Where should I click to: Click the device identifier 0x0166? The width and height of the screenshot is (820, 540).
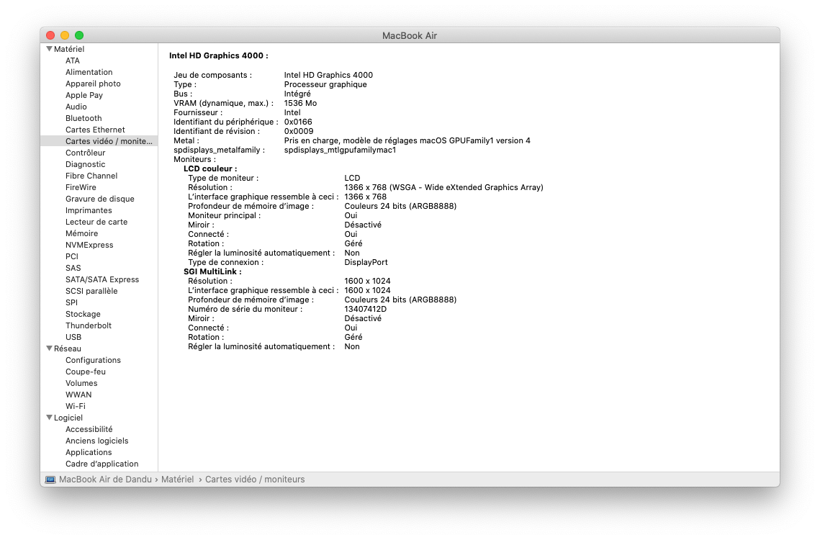click(298, 122)
